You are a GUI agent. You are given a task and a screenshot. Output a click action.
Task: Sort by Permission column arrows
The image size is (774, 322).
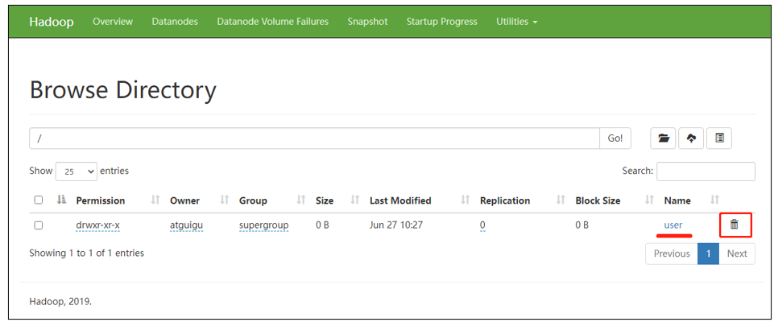(x=156, y=200)
